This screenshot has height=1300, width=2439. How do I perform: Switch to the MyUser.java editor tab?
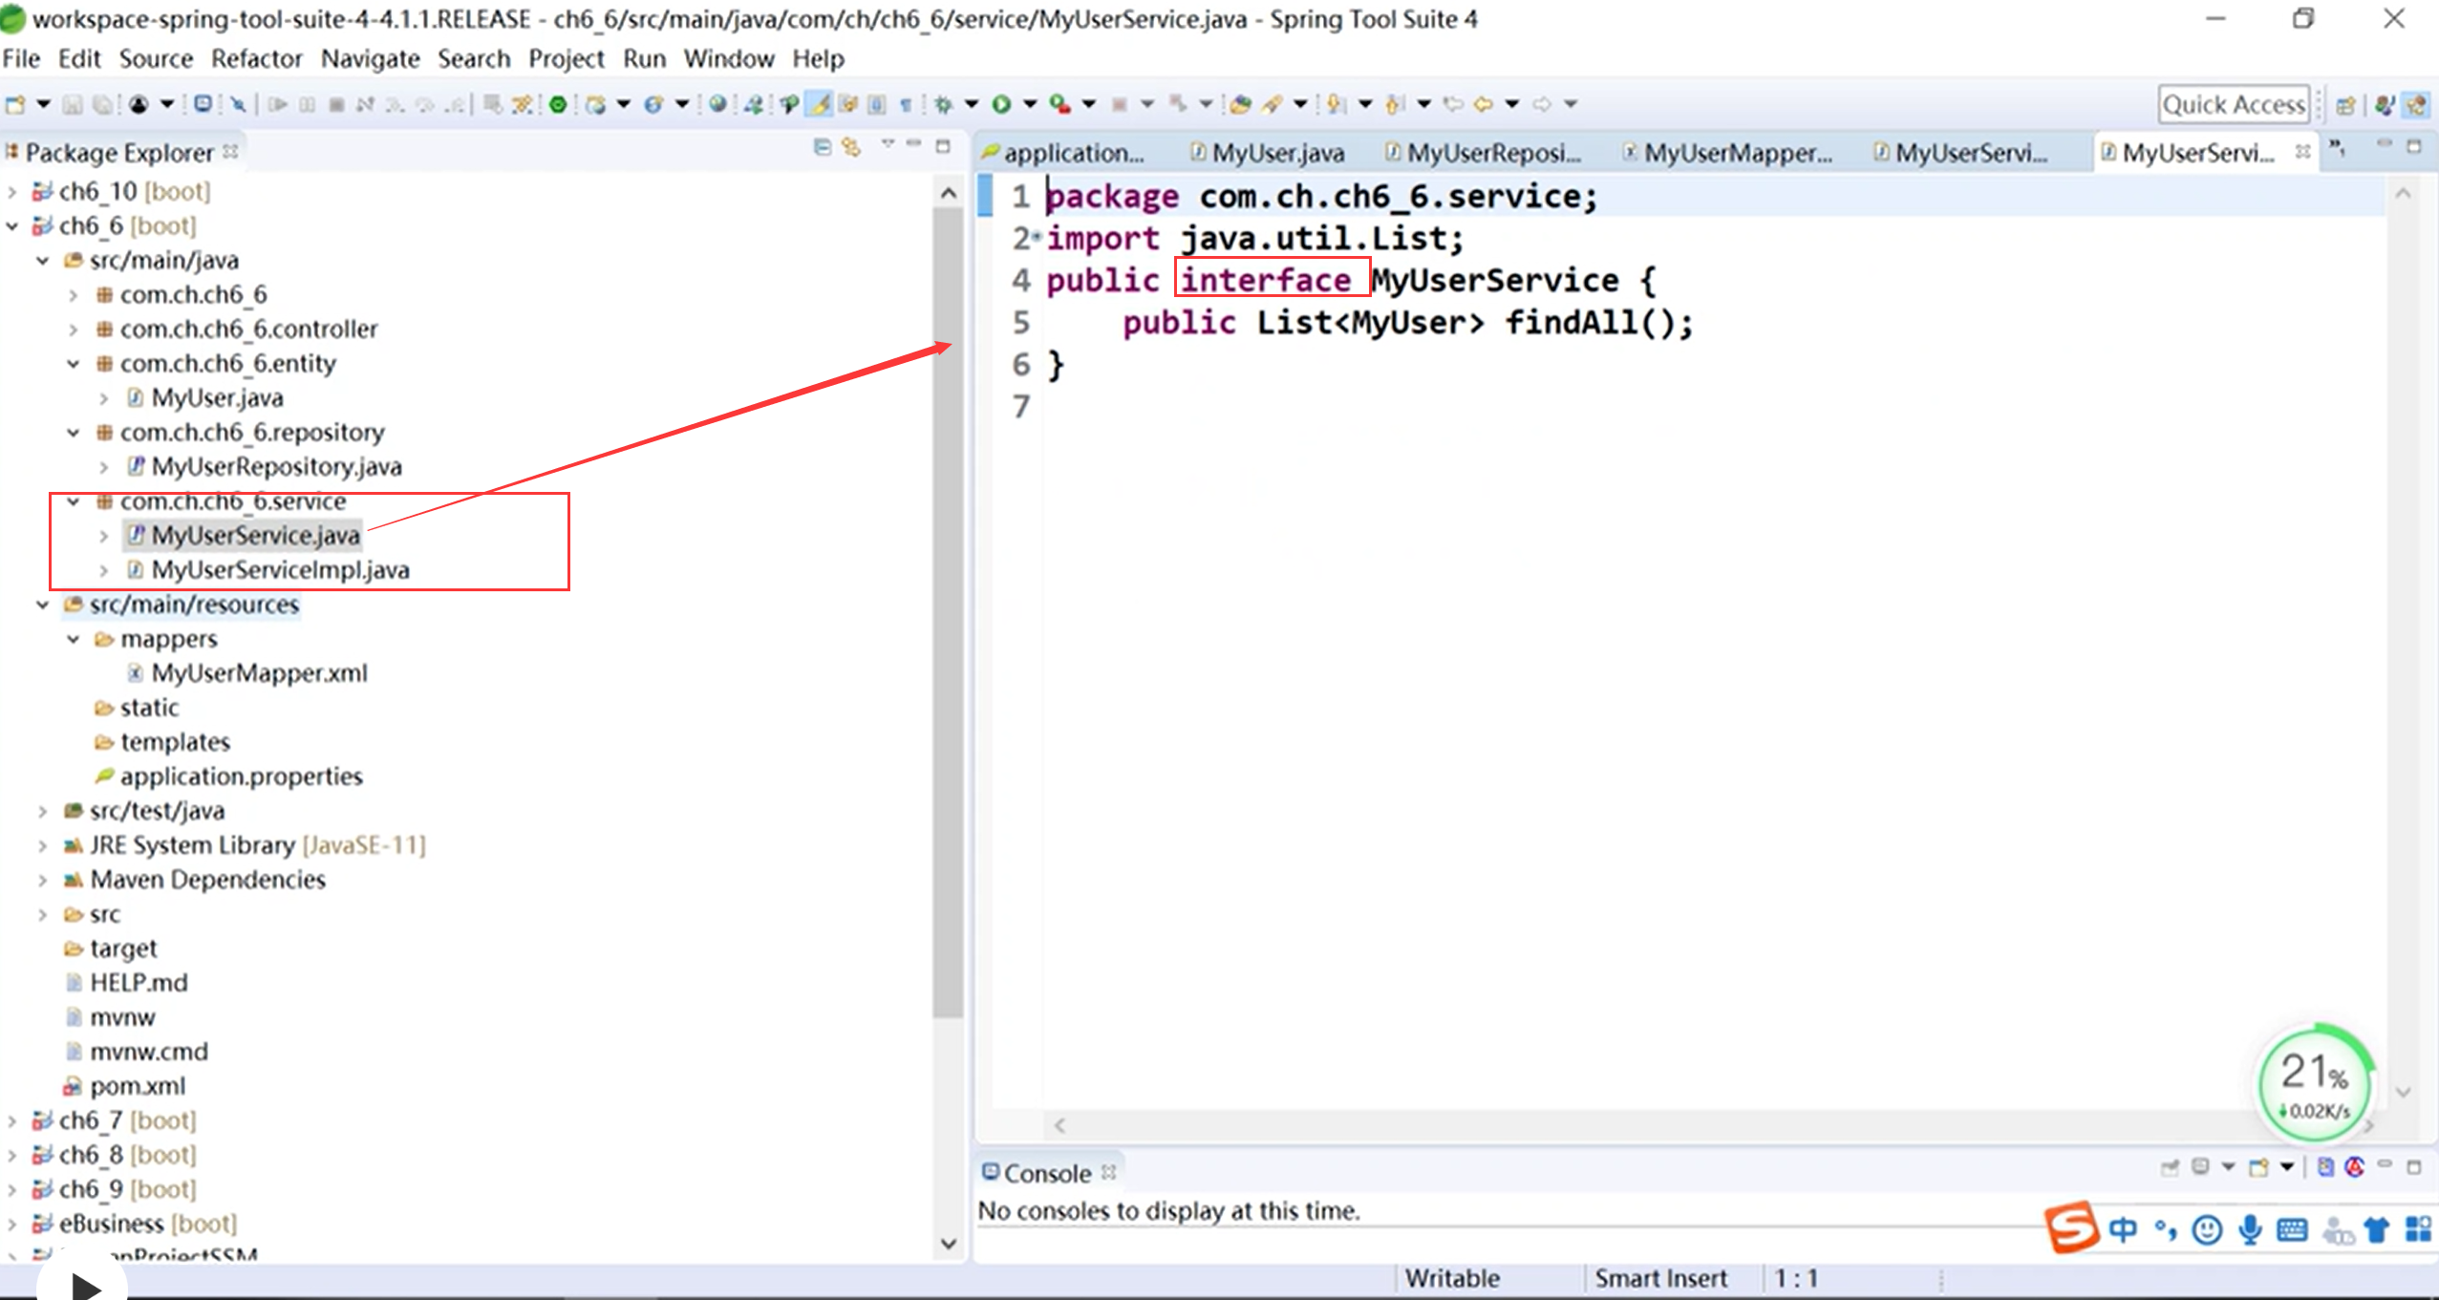[1276, 153]
